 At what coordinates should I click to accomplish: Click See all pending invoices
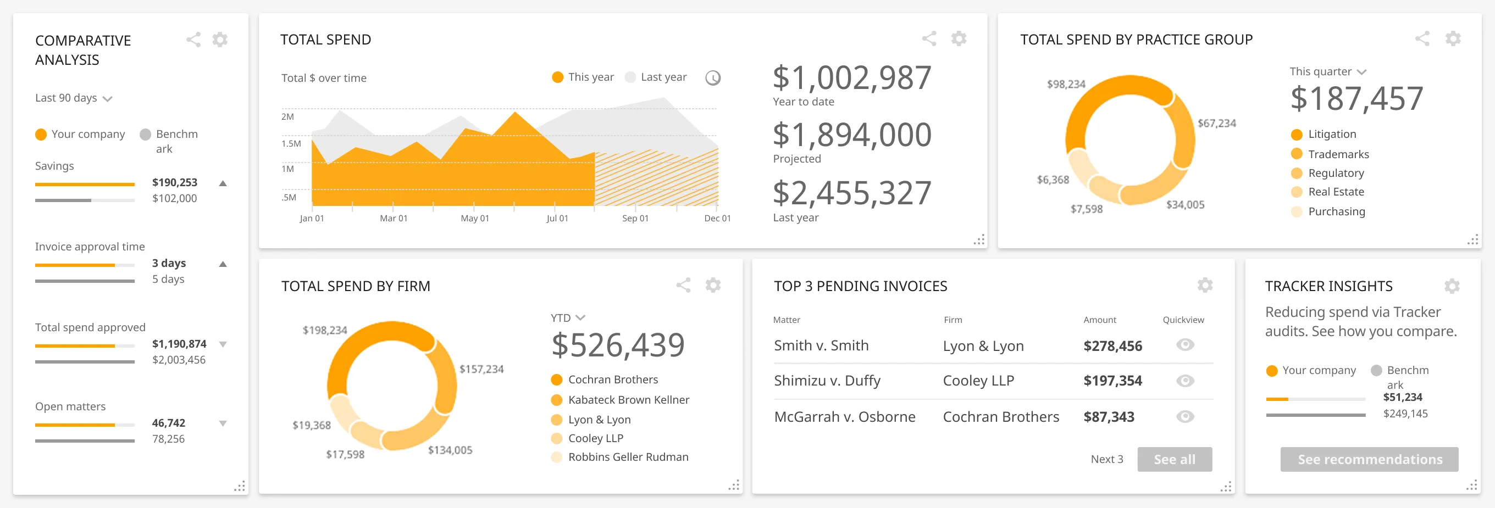(x=1174, y=459)
